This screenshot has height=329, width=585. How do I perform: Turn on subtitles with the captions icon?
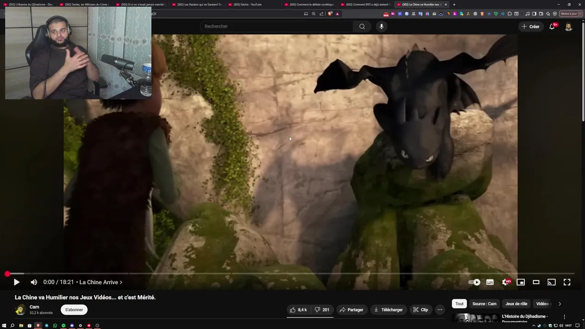[x=490, y=282]
